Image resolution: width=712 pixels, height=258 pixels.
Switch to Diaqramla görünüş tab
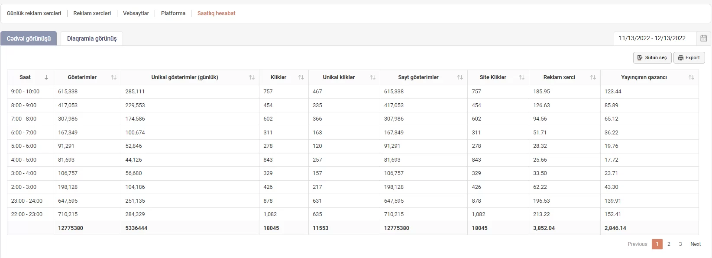pos(92,38)
